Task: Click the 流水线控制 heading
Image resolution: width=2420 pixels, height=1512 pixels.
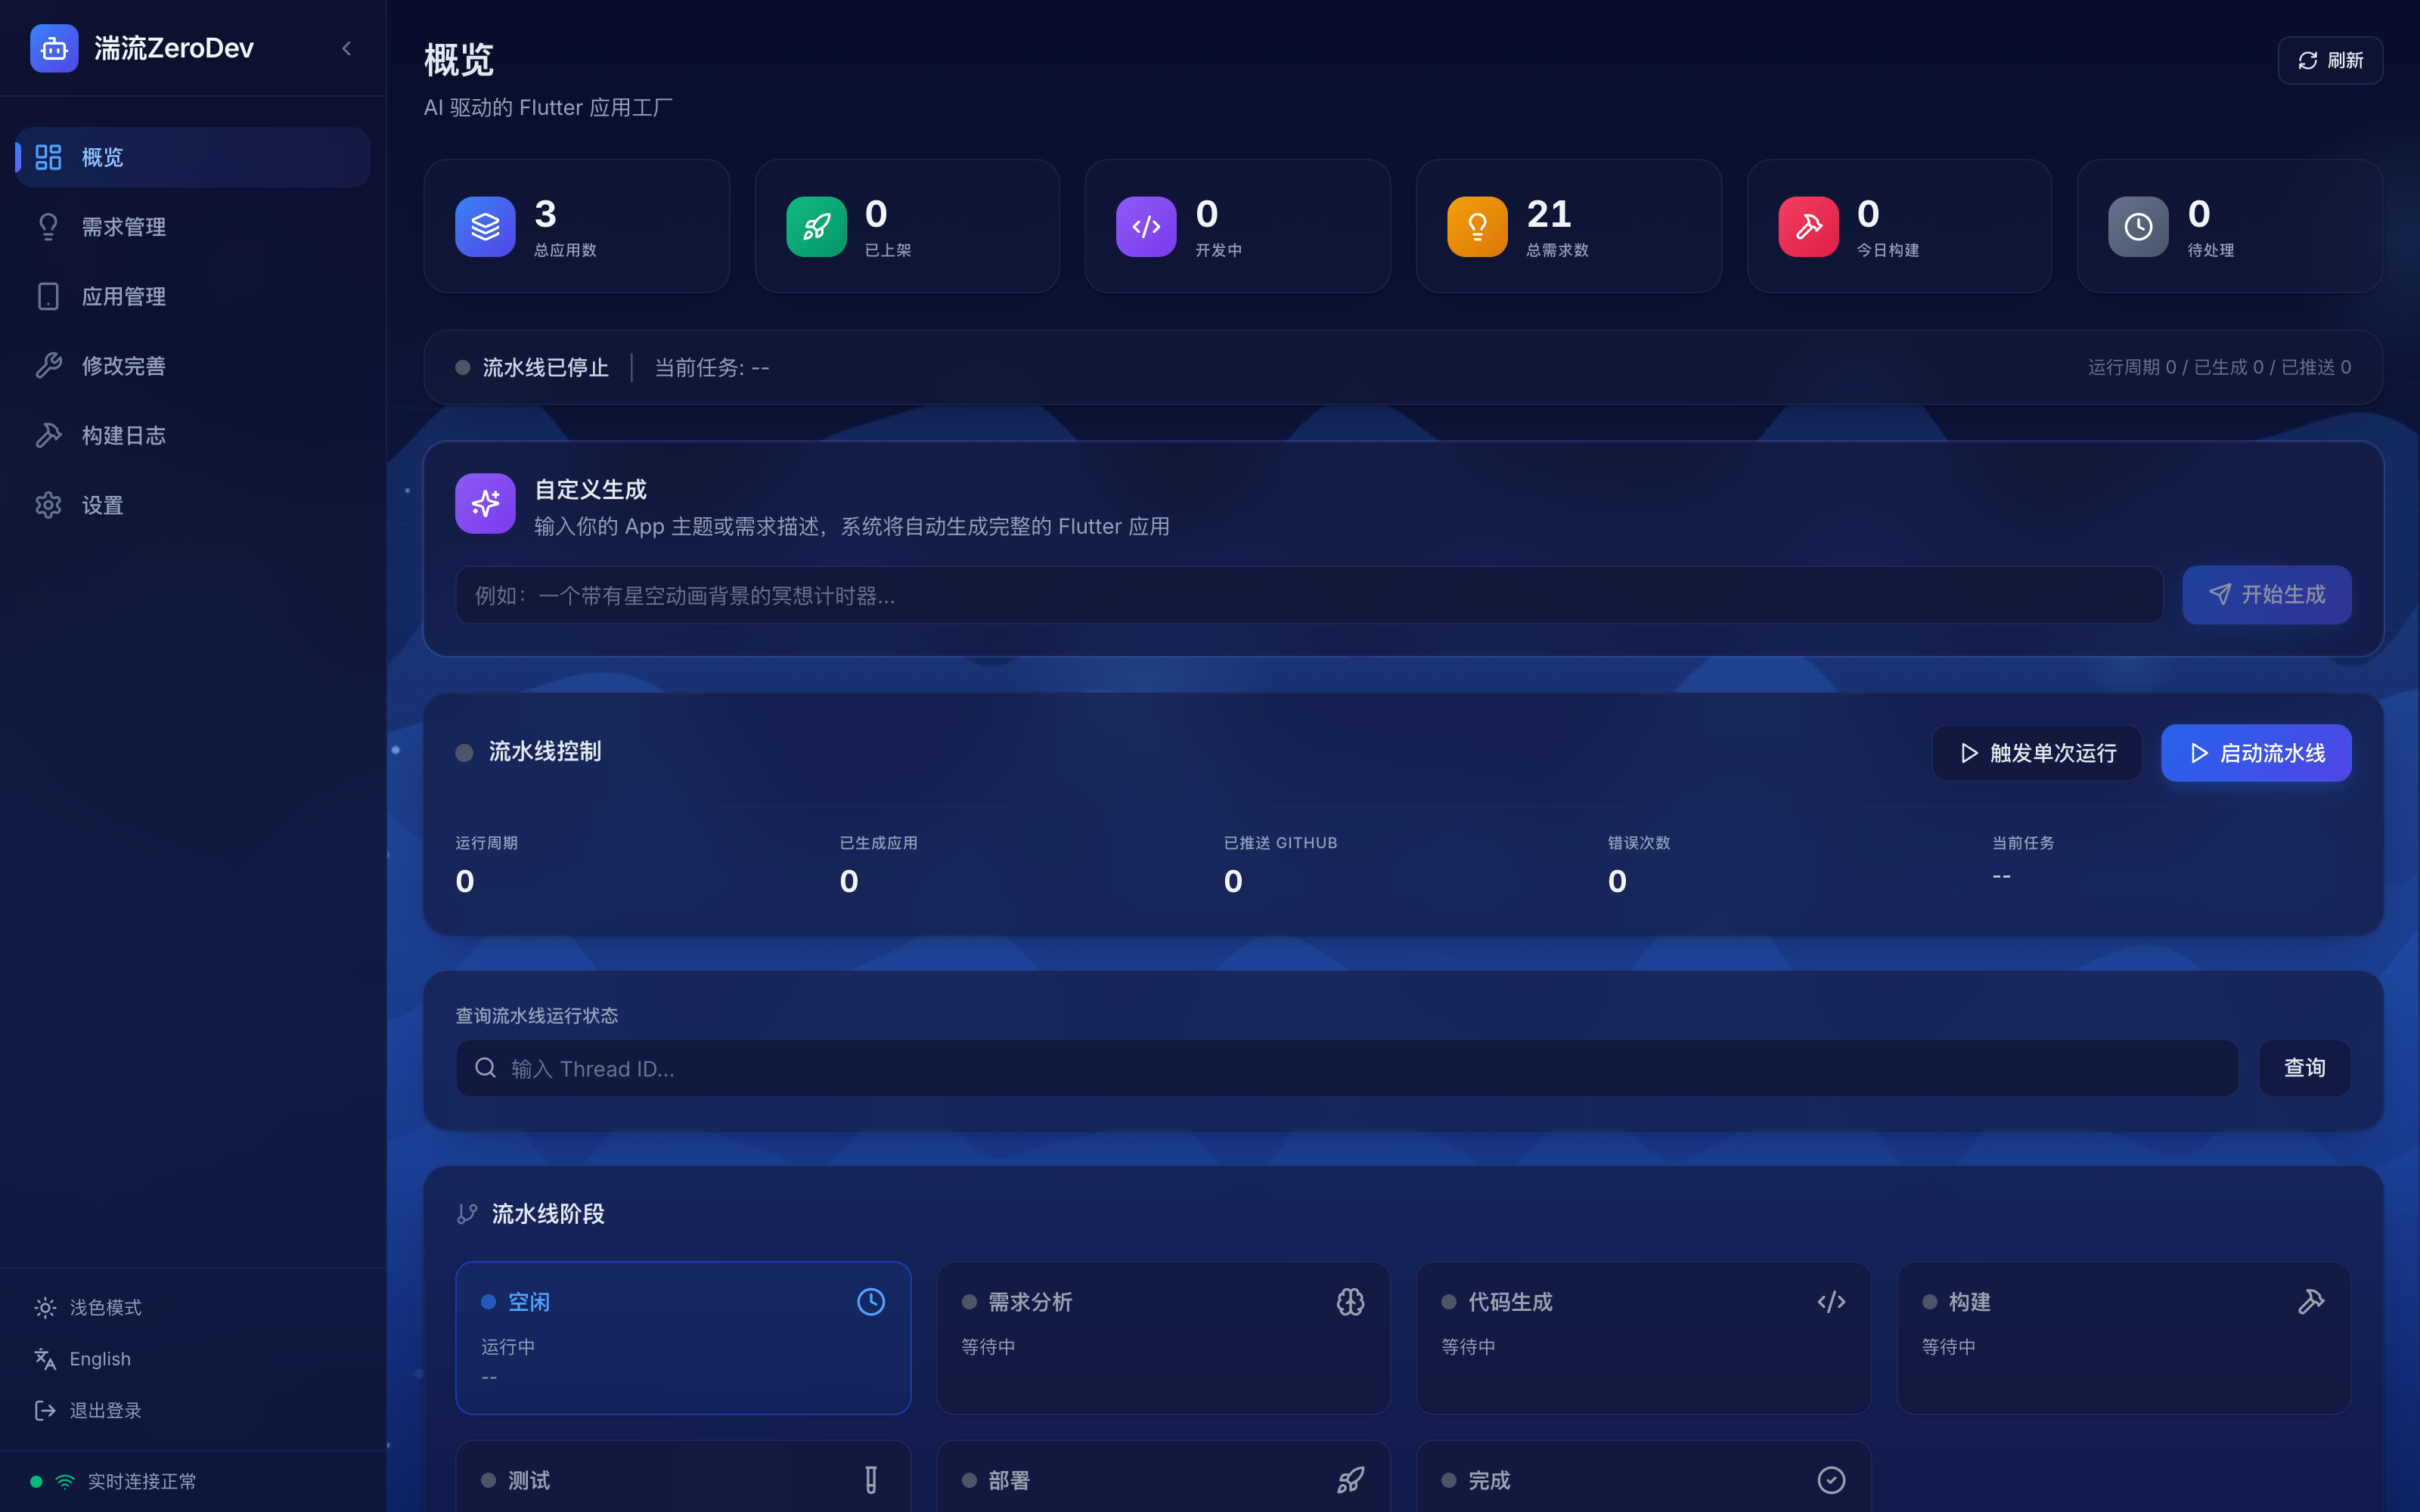Action: click(545, 752)
